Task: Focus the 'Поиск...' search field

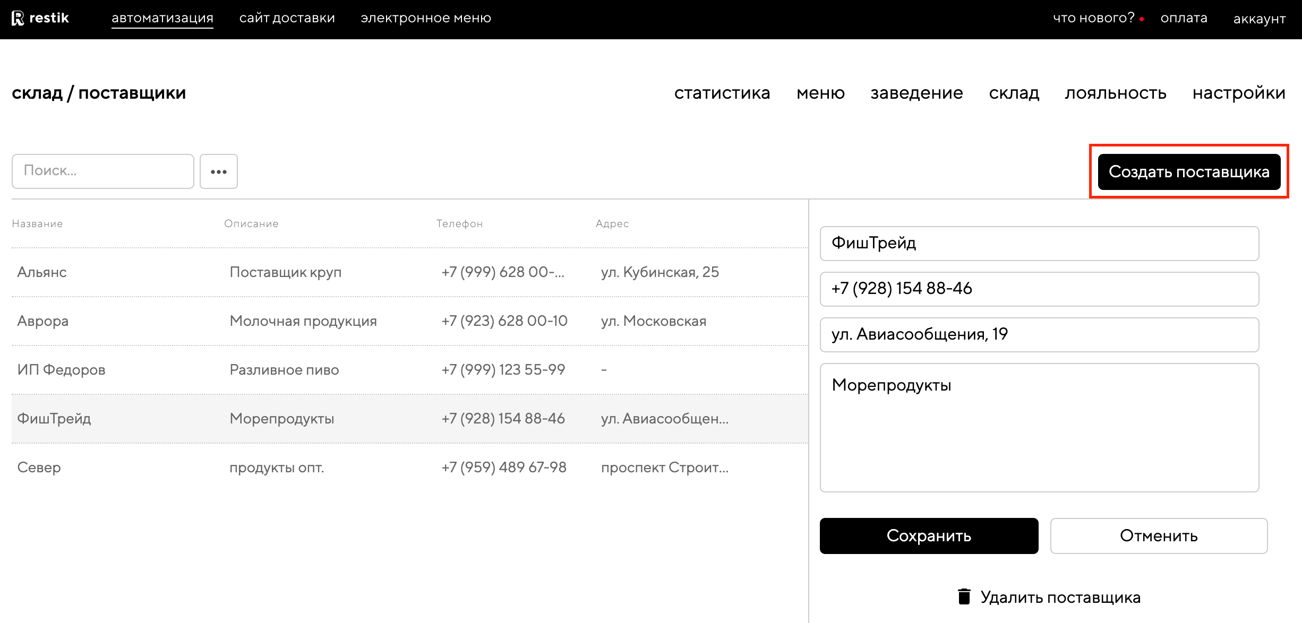Action: (x=103, y=171)
